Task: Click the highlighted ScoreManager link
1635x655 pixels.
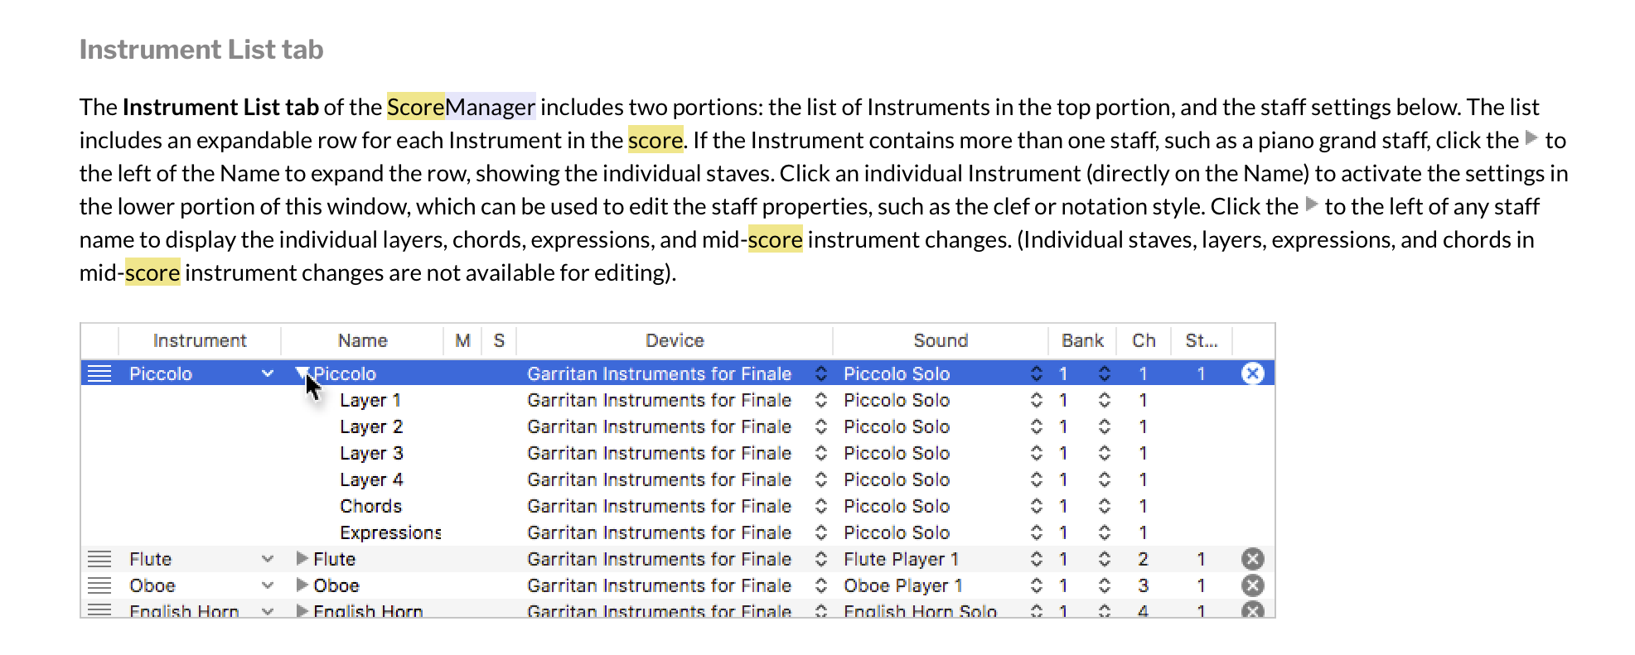Action: coord(461,107)
